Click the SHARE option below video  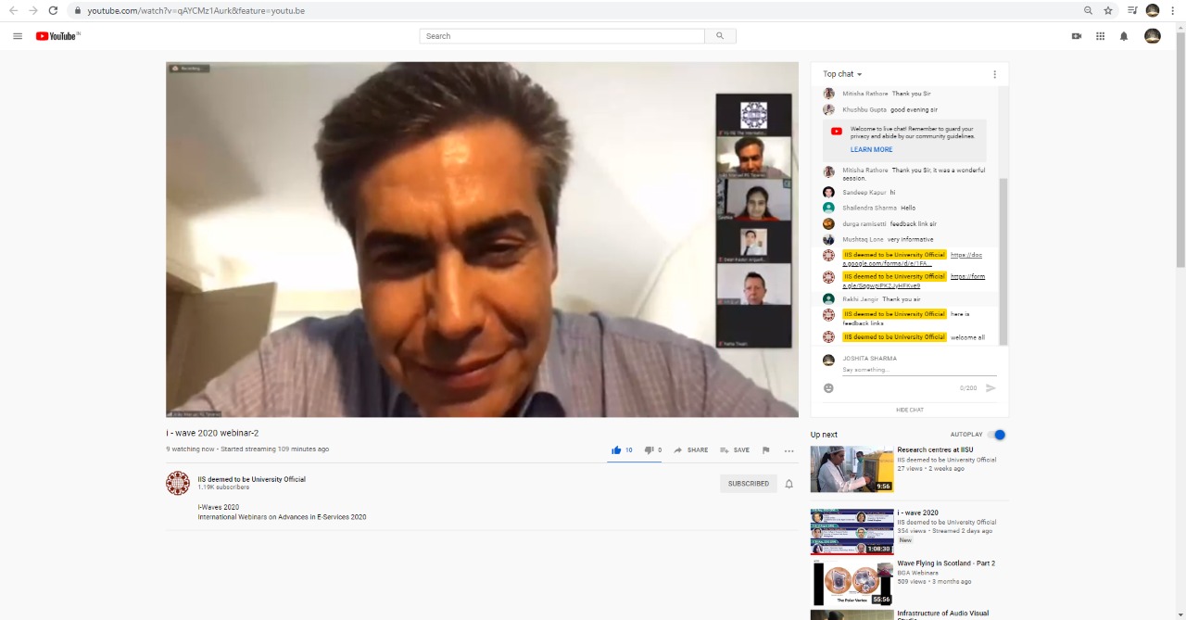(691, 450)
